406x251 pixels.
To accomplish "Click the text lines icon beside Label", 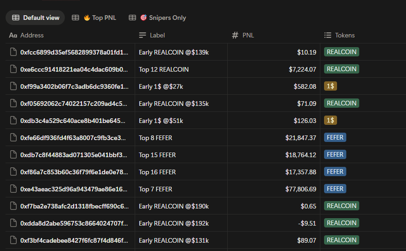I will pos(143,35).
